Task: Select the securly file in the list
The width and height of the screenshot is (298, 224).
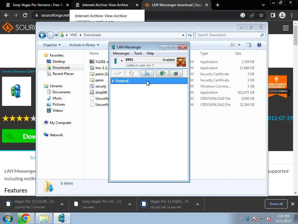Action: [x=98, y=86]
